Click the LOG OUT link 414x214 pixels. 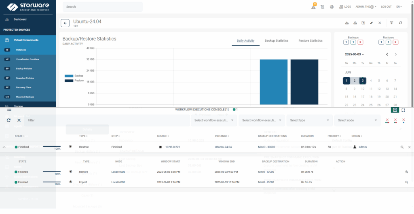pos(386,6)
